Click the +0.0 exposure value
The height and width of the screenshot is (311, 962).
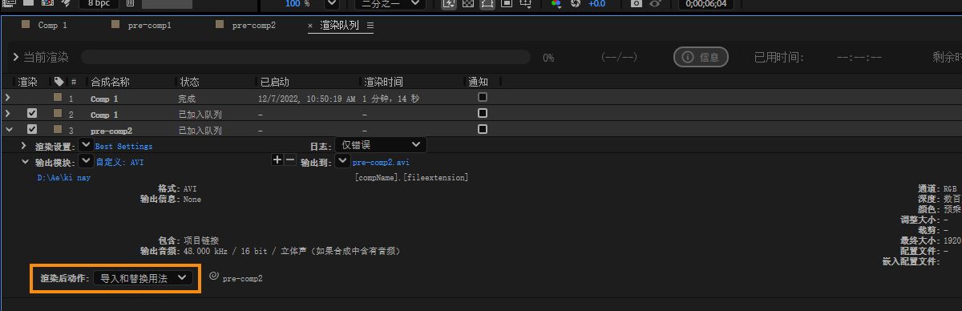pyautogui.click(x=597, y=4)
